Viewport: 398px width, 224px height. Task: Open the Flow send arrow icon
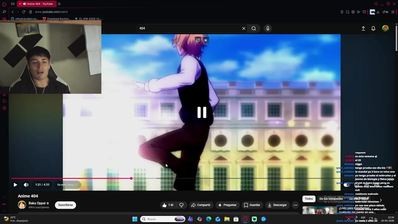359,12
